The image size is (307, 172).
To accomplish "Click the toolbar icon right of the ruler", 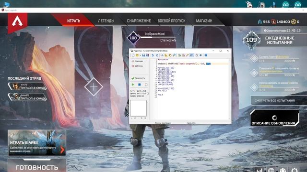I will (x=170, y=55).
